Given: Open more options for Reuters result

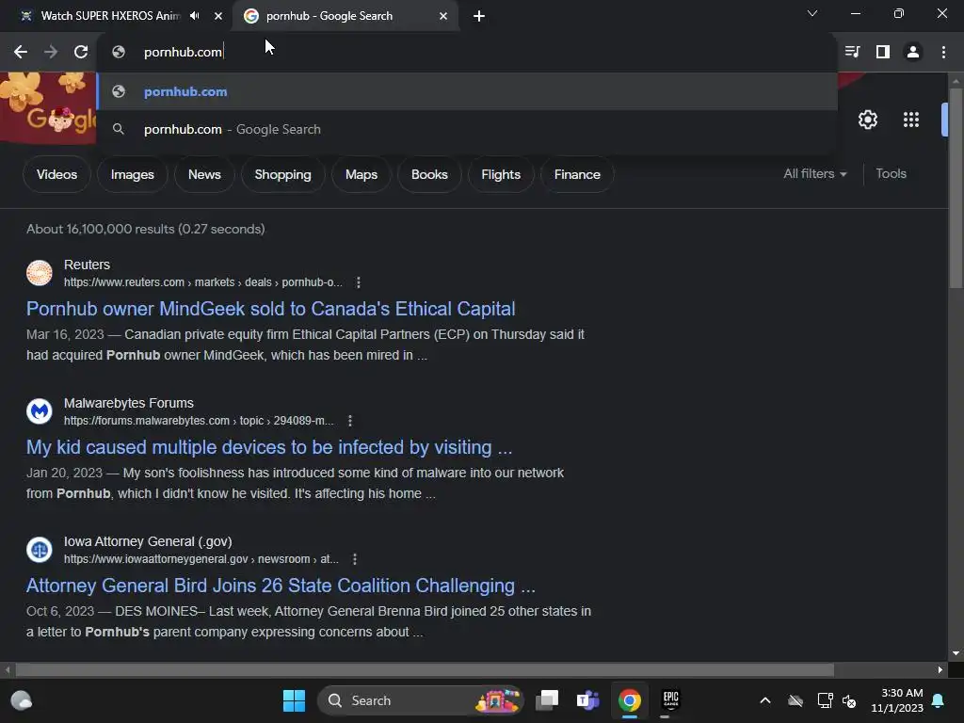Looking at the screenshot, I should coord(359,282).
